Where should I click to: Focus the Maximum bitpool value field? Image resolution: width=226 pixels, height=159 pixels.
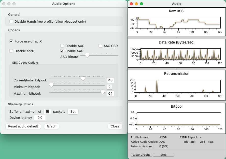point(110,93)
